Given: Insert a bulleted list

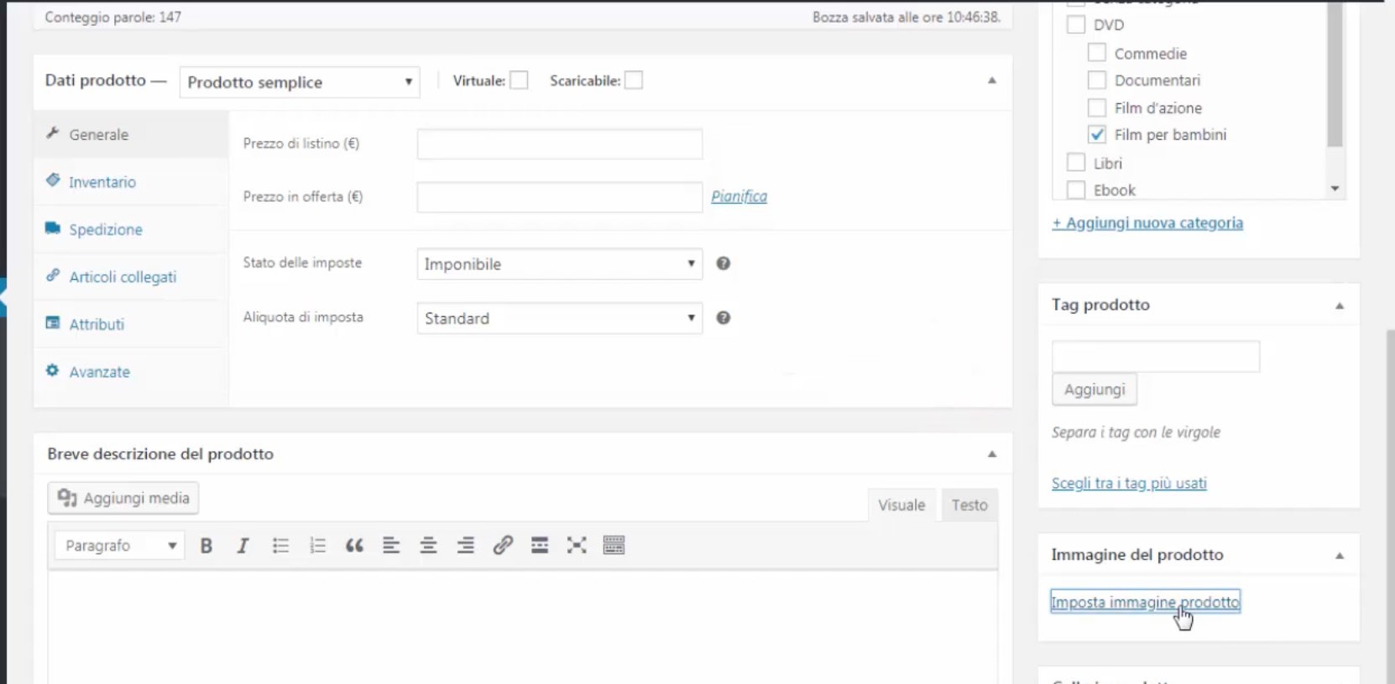Looking at the screenshot, I should (280, 546).
